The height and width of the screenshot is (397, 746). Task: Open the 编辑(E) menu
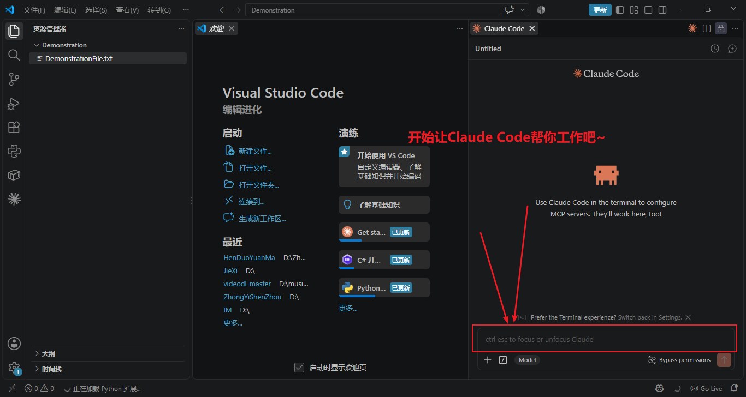coord(65,10)
